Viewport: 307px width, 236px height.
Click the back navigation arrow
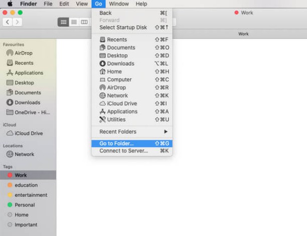[8, 22]
